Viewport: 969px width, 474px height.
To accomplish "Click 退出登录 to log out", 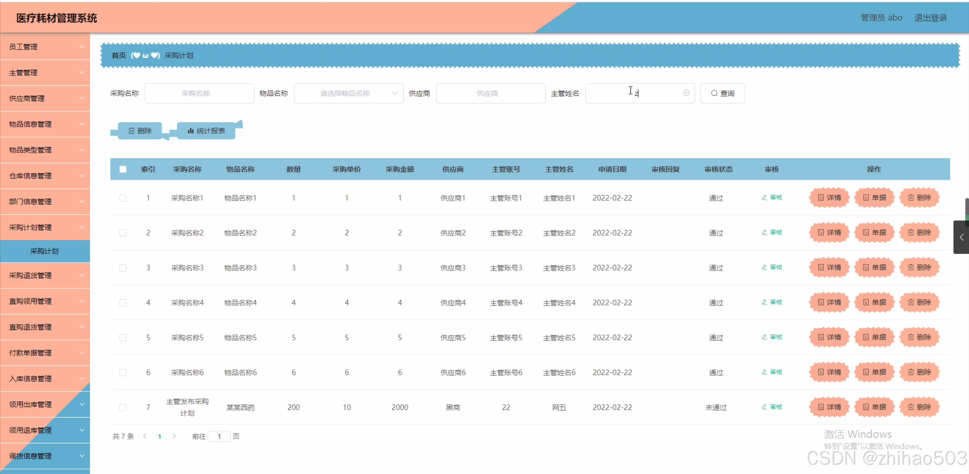I will click(x=930, y=17).
